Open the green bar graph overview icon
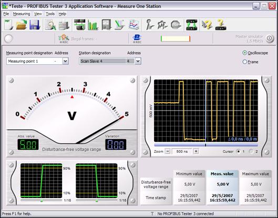Screen dimensions: 278x218 tap(93, 25)
